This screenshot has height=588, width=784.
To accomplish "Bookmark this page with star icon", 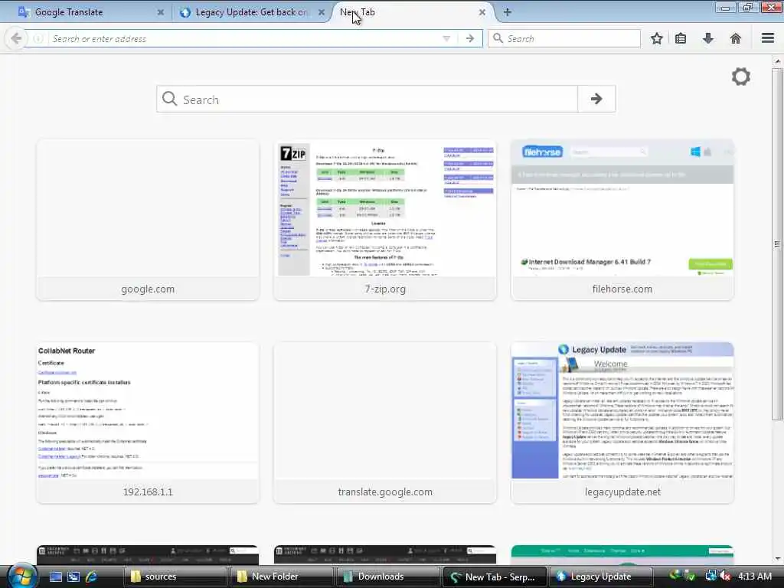I will coord(656,38).
